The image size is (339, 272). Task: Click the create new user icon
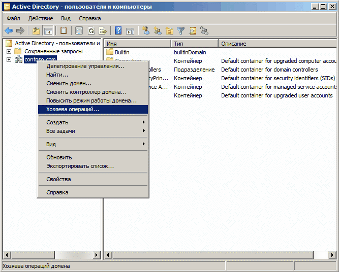coord(146,30)
